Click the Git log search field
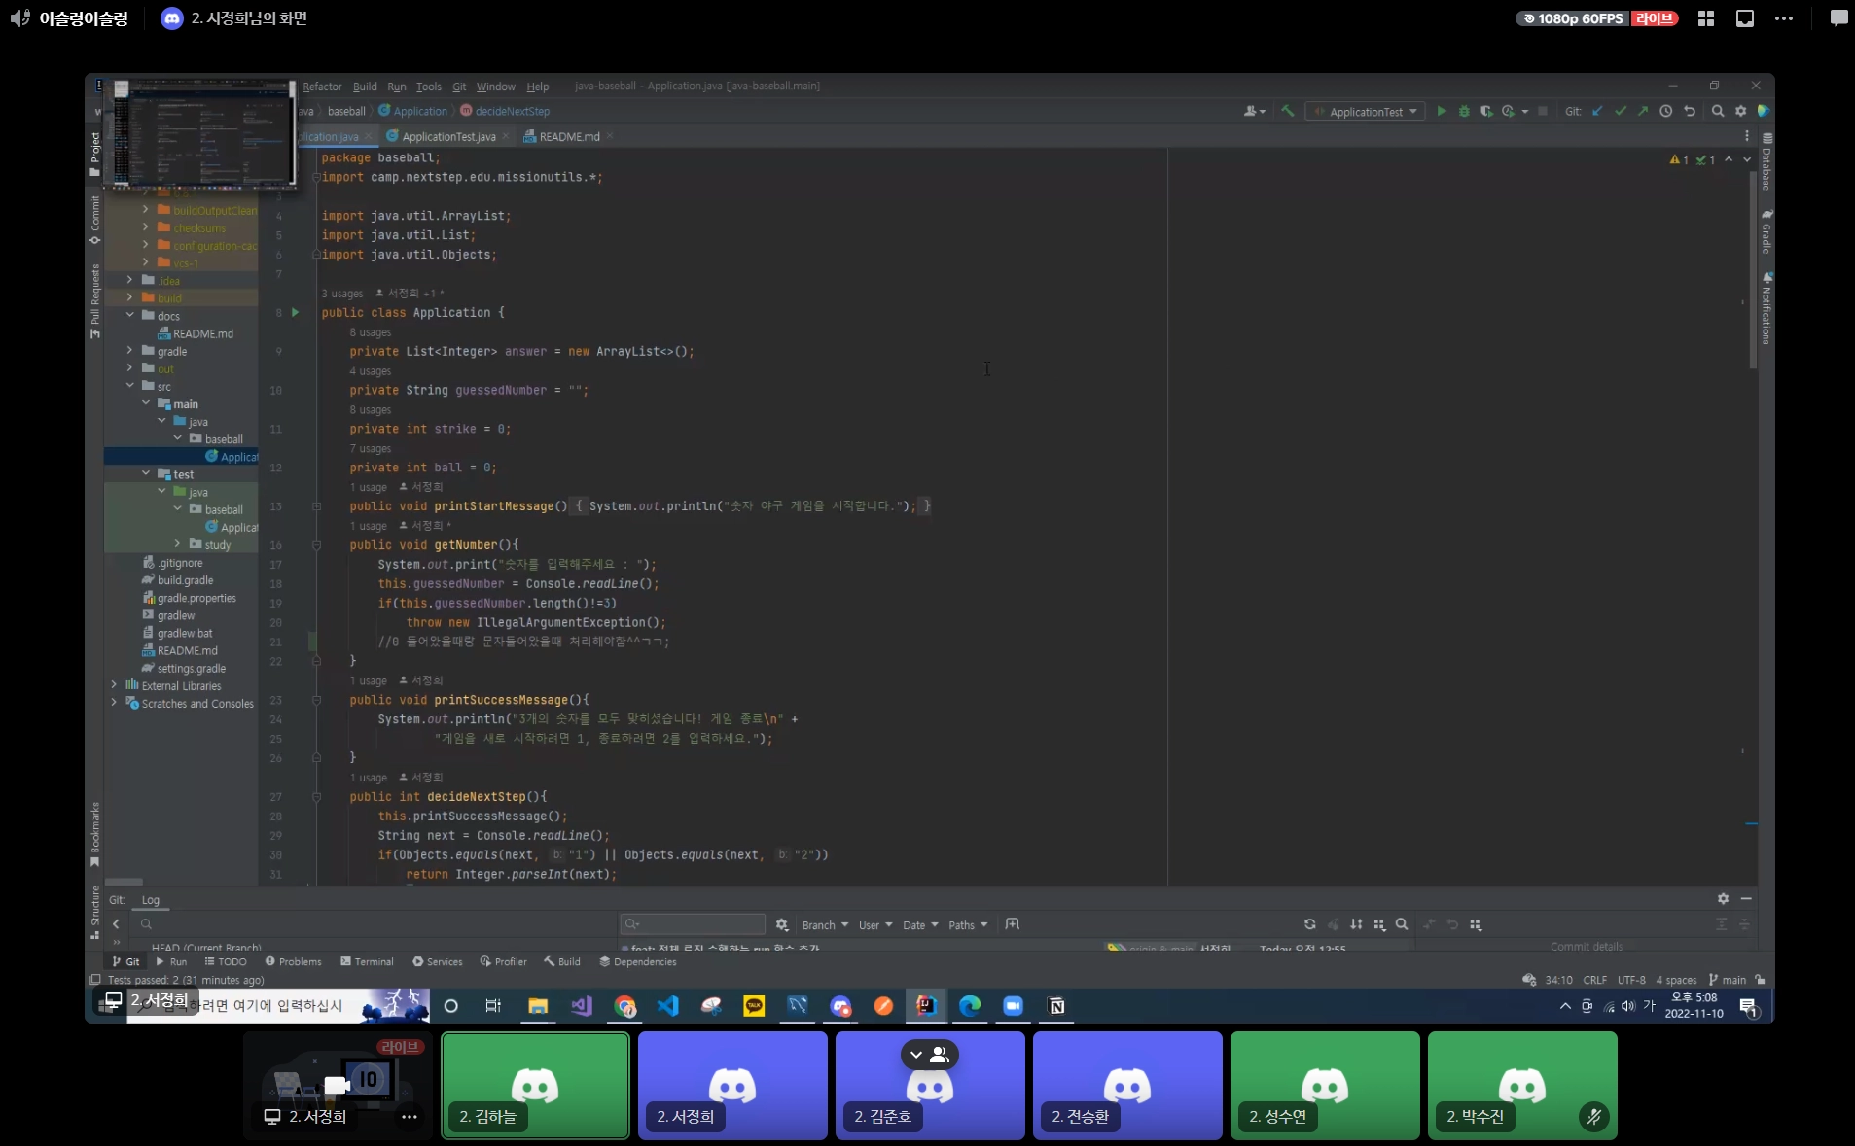Image resolution: width=1855 pixels, height=1146 pixels. tap(693, 924)
